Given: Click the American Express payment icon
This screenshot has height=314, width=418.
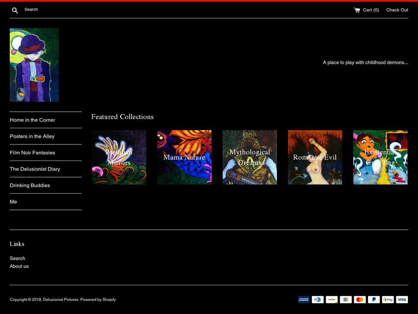Looking at the screenshot, I should click(x=303, y=300).
